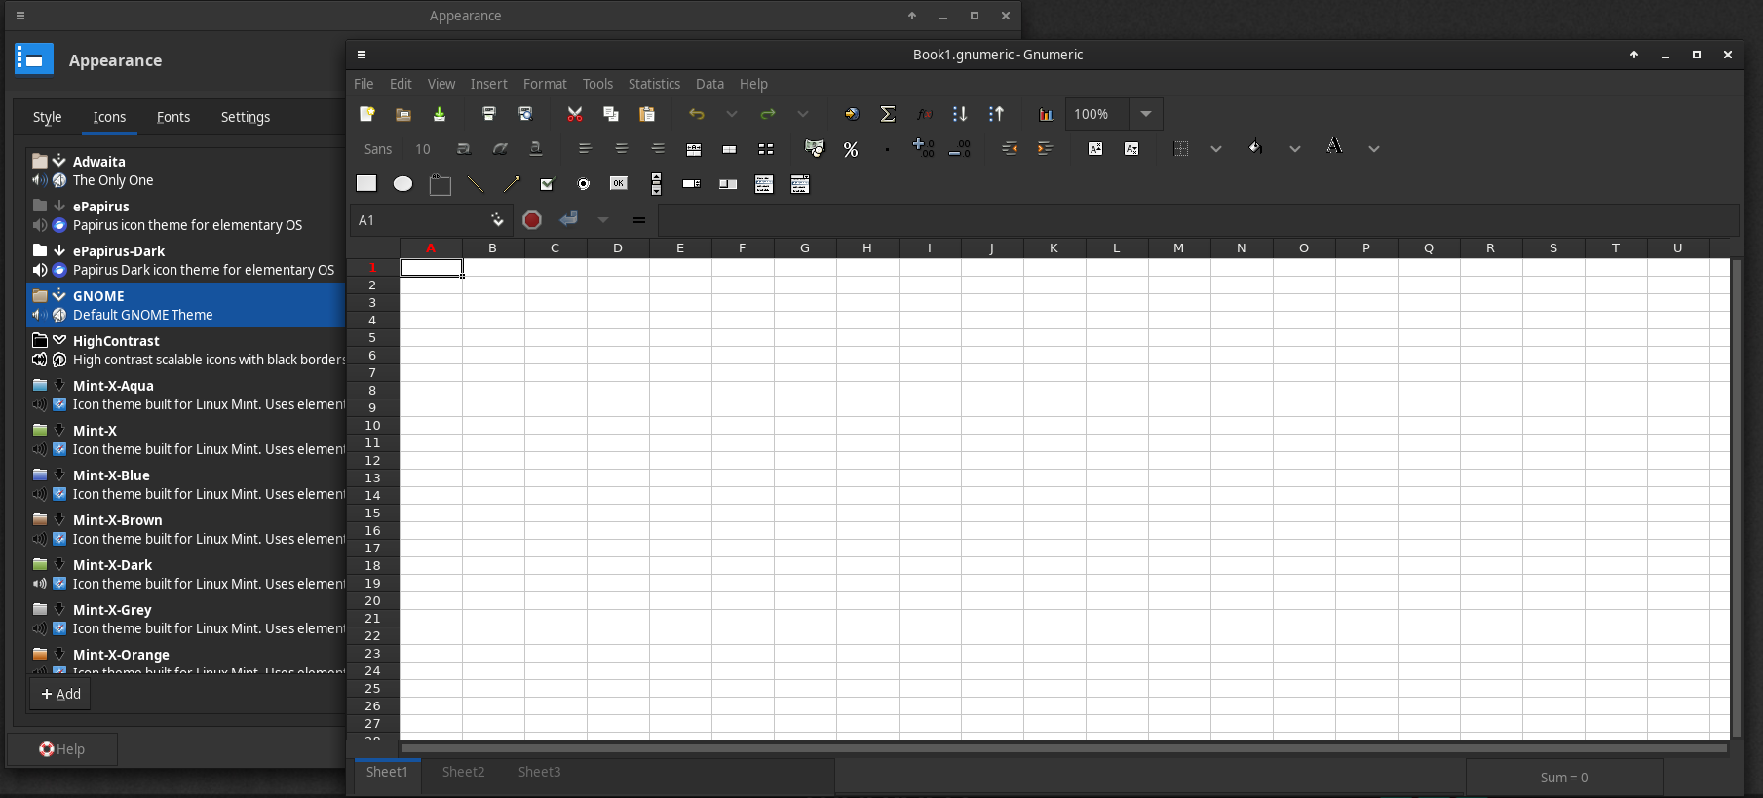Click the sort ascending icon

click(x=960, y=114)
